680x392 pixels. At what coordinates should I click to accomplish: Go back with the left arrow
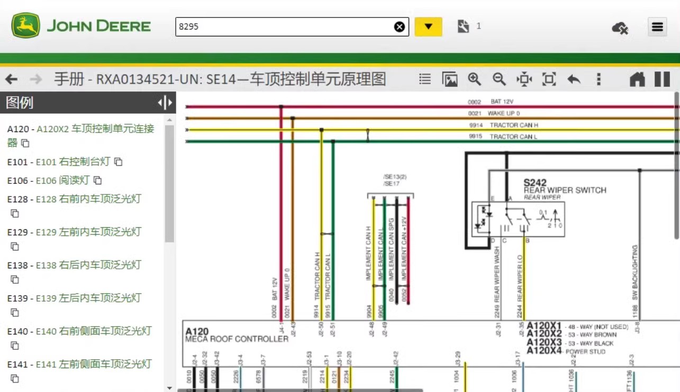coord(11,79)
